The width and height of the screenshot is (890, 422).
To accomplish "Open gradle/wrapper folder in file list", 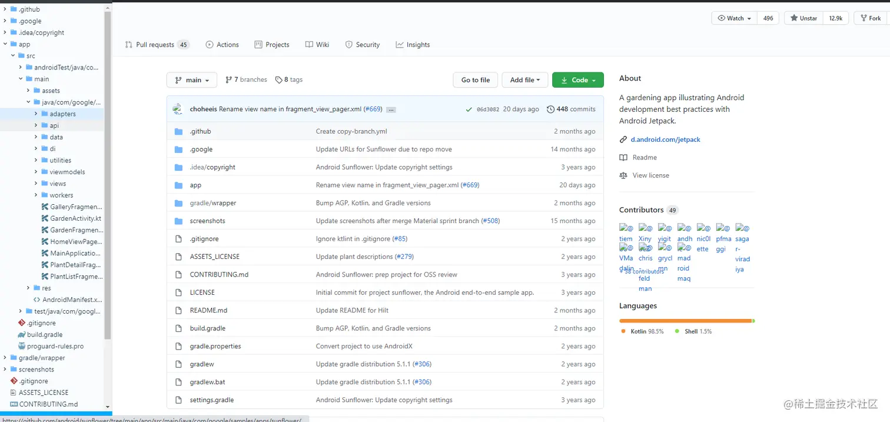I will pyautogui.click(x=213, y=203).
